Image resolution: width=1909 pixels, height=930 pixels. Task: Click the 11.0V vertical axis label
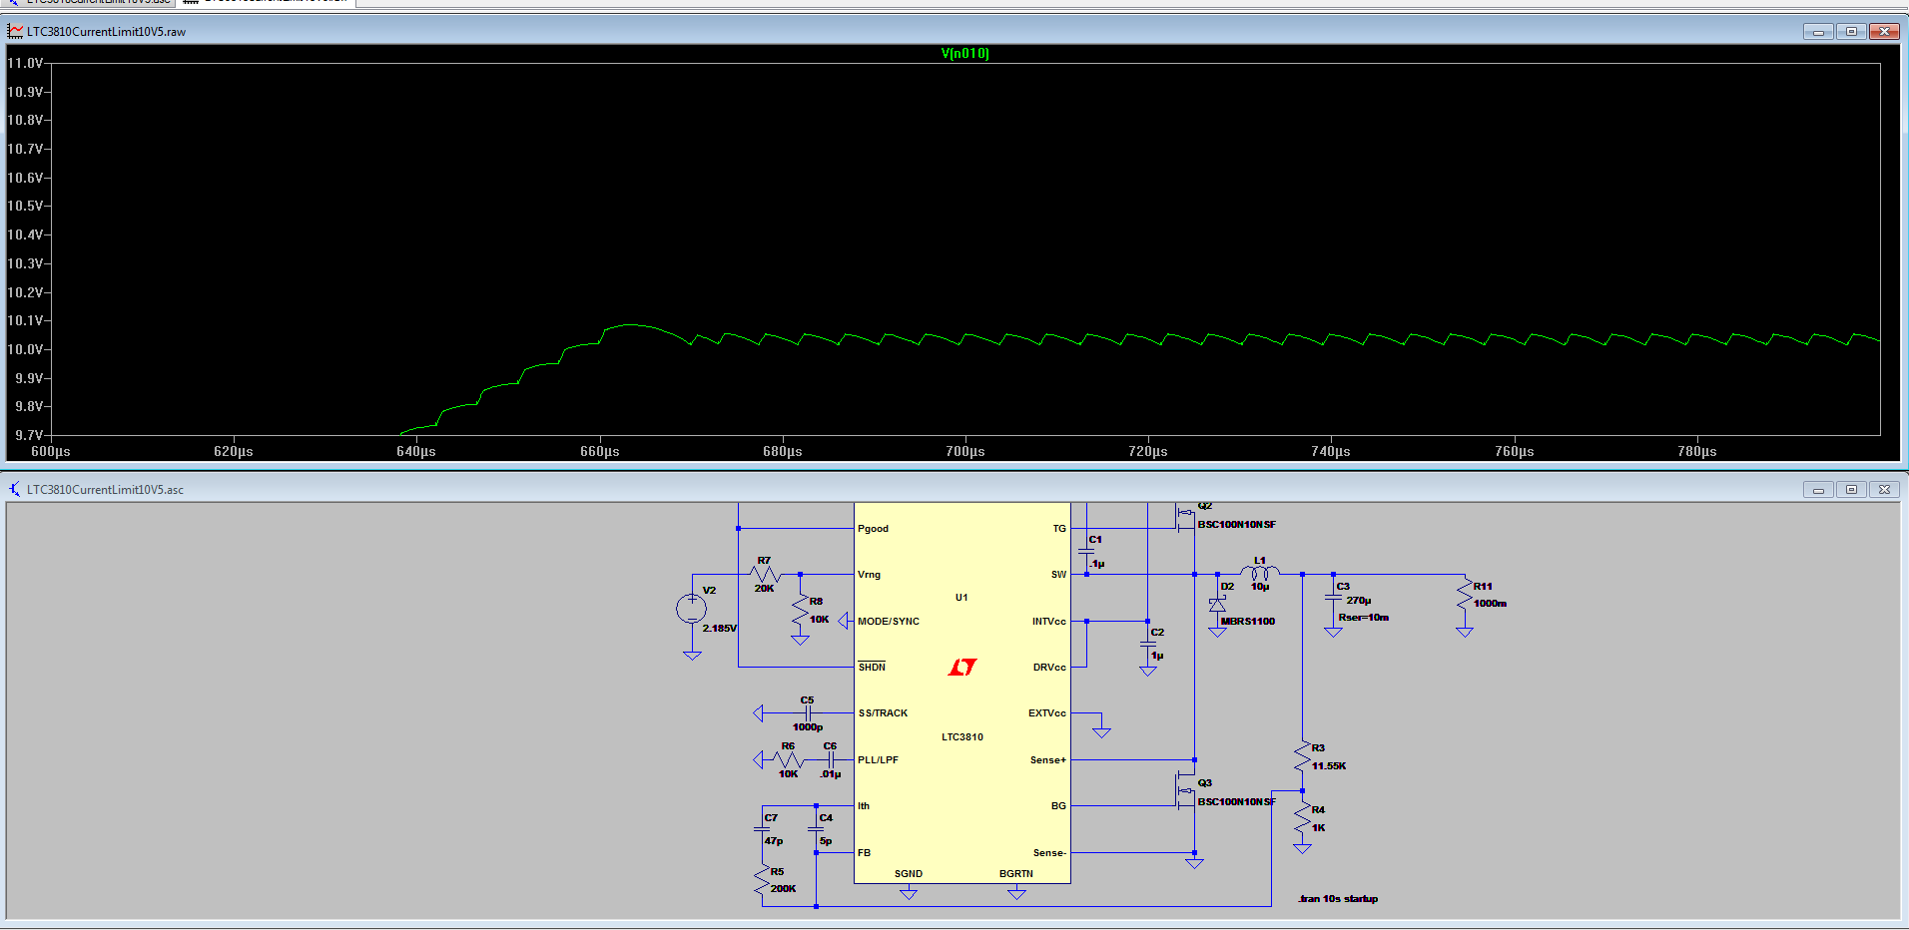point(26,63)
